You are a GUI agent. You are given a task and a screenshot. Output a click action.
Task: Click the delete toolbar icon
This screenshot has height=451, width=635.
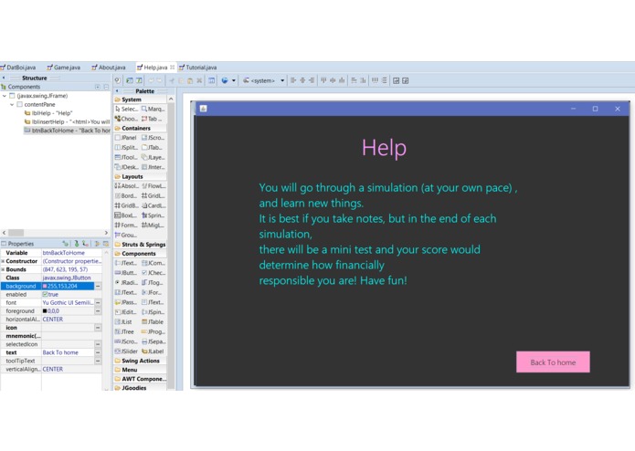pyautogui.click(x=199, y=80)
